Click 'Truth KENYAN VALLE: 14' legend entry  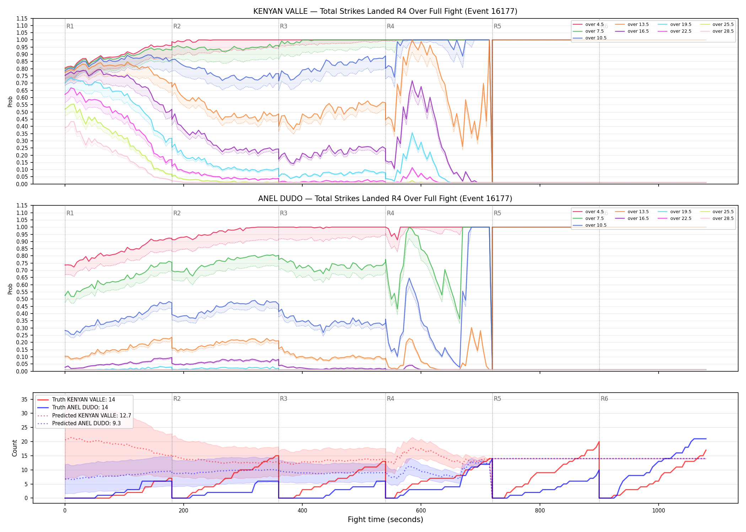[76, 400]
